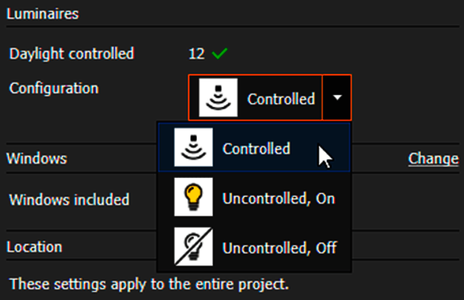
Task: Click the Windows included label
Action: [70, 199]
